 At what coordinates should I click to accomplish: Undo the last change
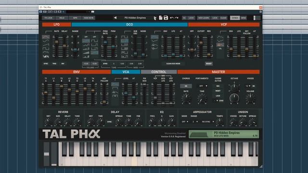pos(172,18)
